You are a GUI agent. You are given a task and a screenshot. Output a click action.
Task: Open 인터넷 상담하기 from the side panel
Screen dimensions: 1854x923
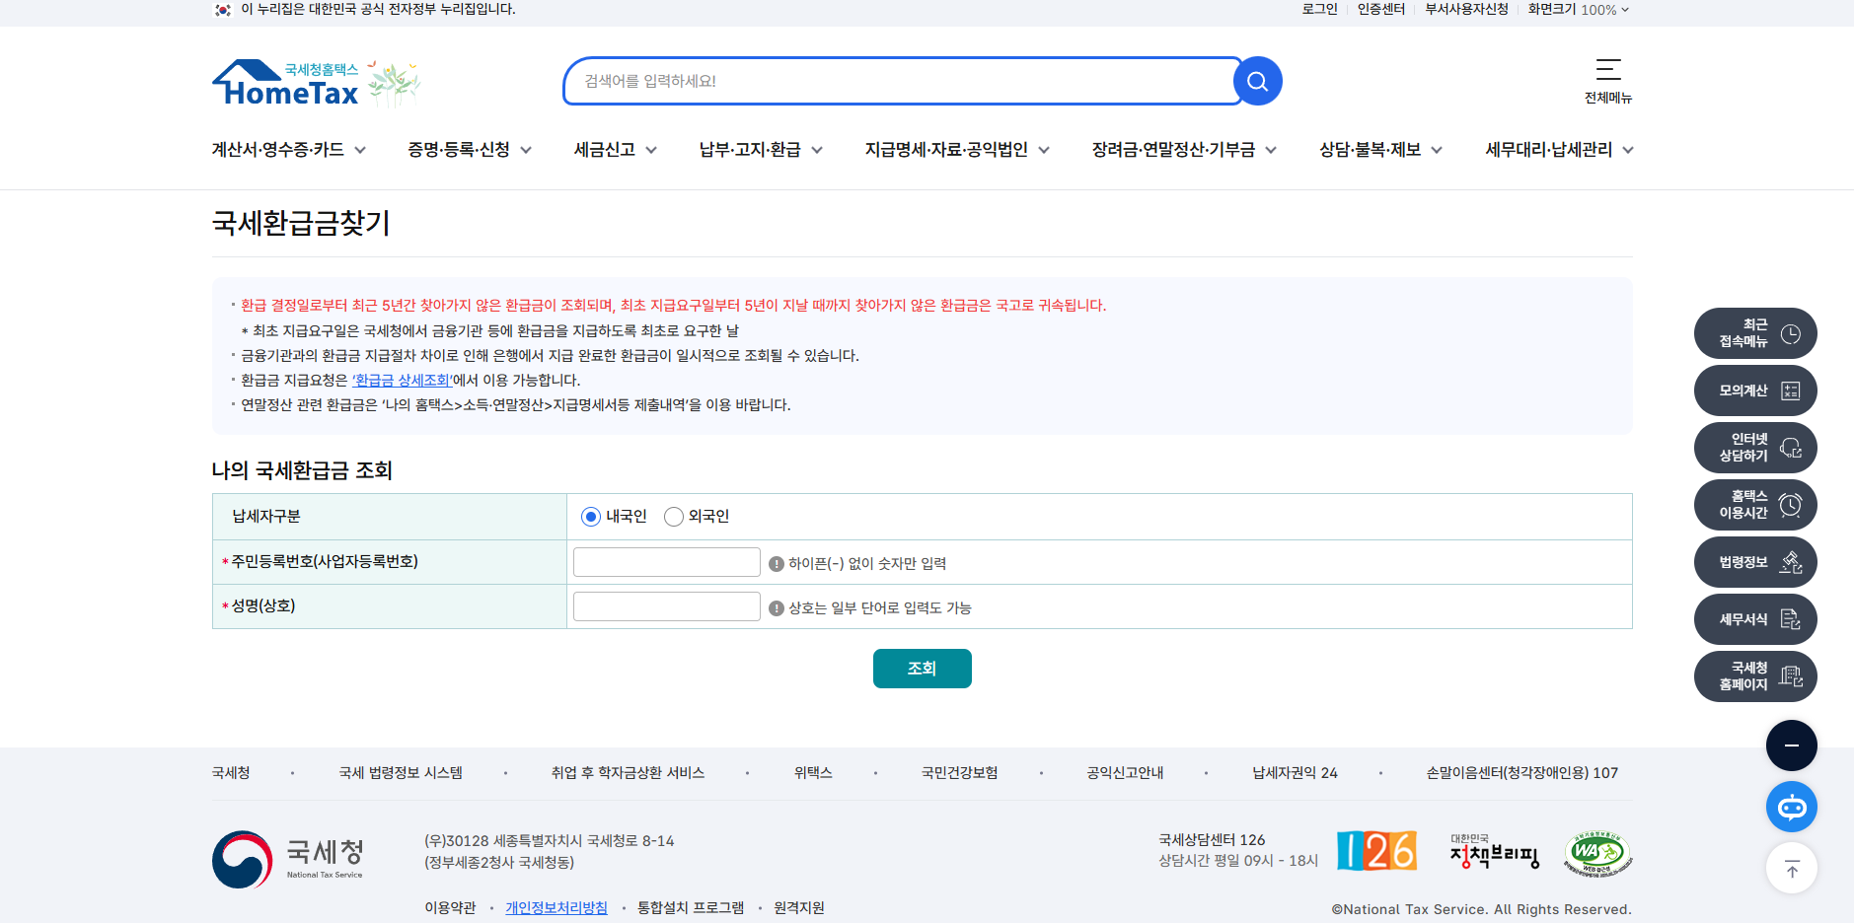click(1753, 447)
